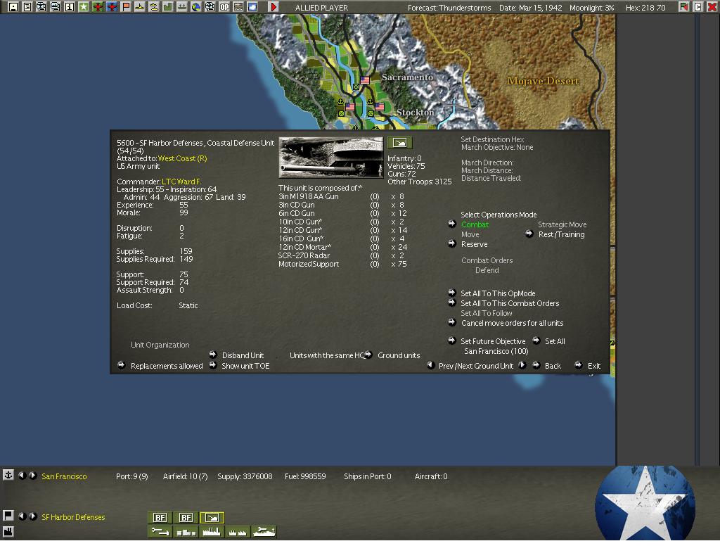720x553 pixels.
Task: Click the red end turn arrow
Action: (274, 7)
